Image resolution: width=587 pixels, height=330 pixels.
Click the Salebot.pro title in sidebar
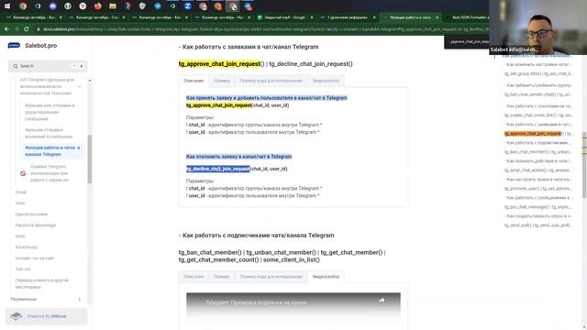(40, 45)
